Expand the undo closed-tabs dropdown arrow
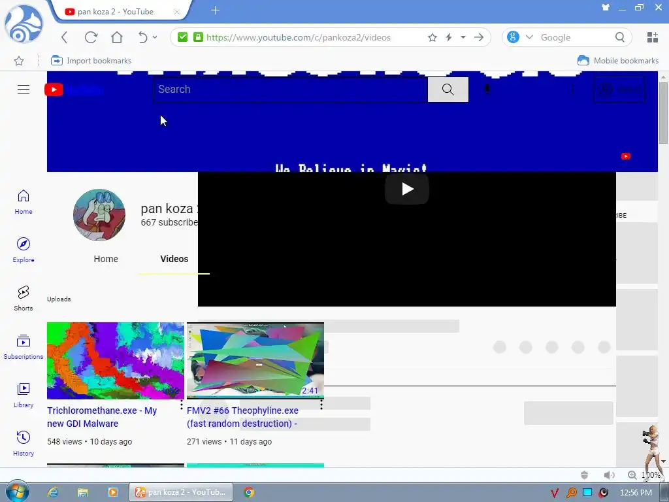Screen dimensions: 669x502 pos(155,37)
